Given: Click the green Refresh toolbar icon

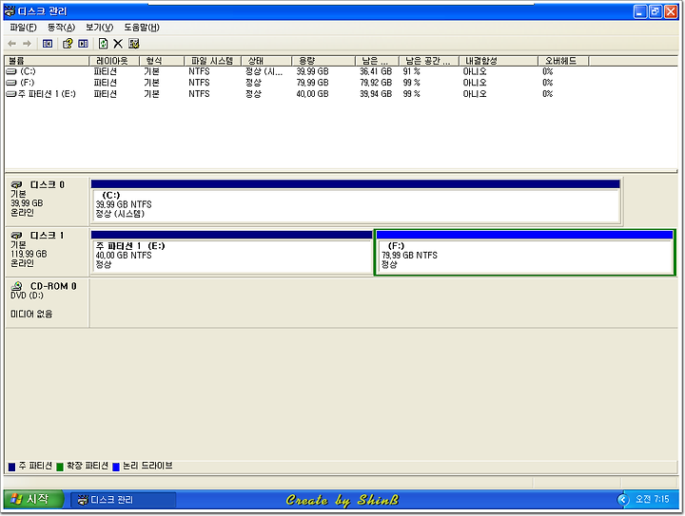Looking at the screenshot, I should pyautogui.click(x=103, y=44).
